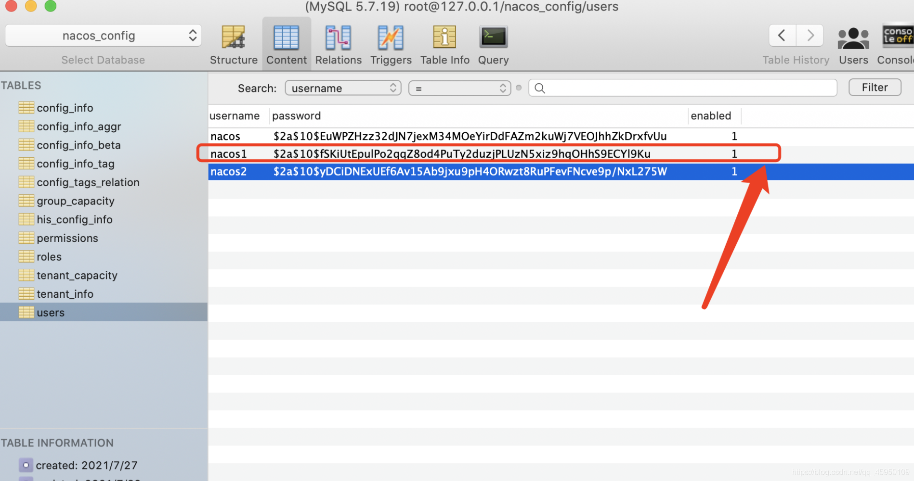The width and height of the screenshot is (914, 481).
Task: Sort by the enabled column header
Action: tap(715, 116)
